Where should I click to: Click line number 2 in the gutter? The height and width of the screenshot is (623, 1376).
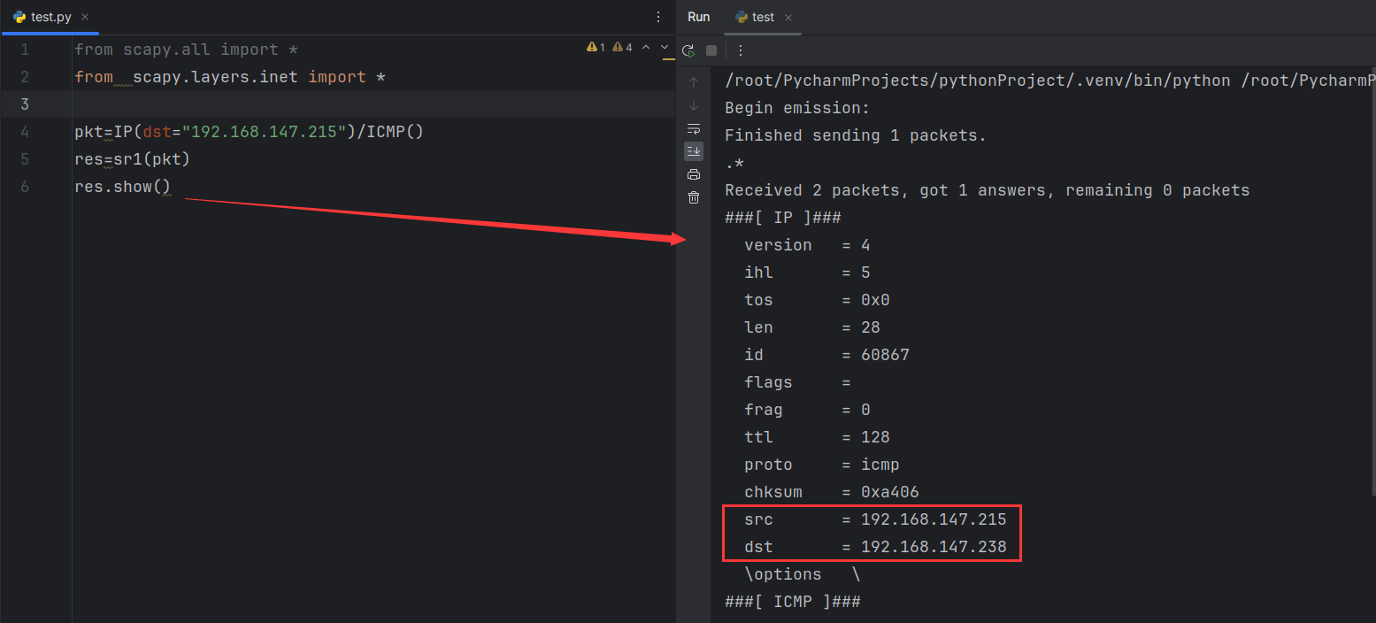pyautogui.click(x=25, y=77)
